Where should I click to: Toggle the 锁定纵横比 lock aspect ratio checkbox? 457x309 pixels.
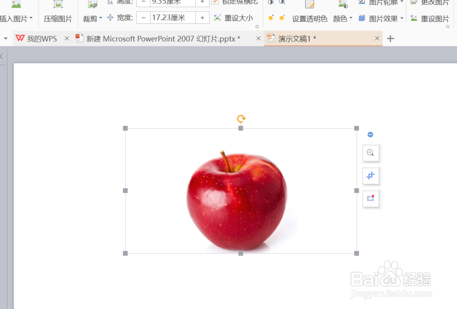coord(215,2)
